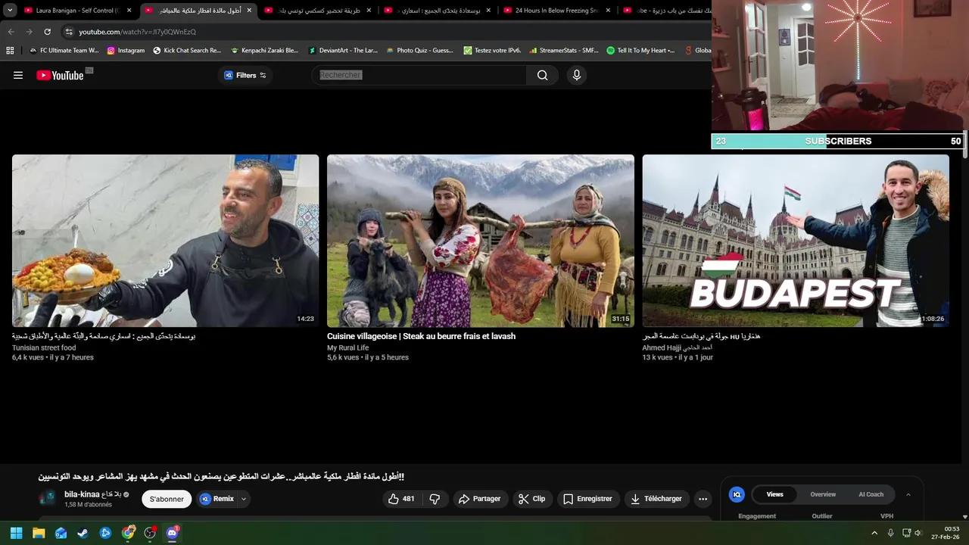Show hidden system tray icons
This screenshot has height=545, width=969.
(x=874, y=533)
